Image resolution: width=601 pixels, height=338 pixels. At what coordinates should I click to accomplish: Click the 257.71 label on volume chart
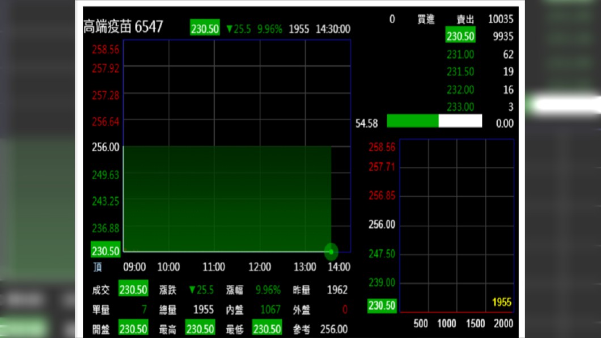click(x=382, y=167)
